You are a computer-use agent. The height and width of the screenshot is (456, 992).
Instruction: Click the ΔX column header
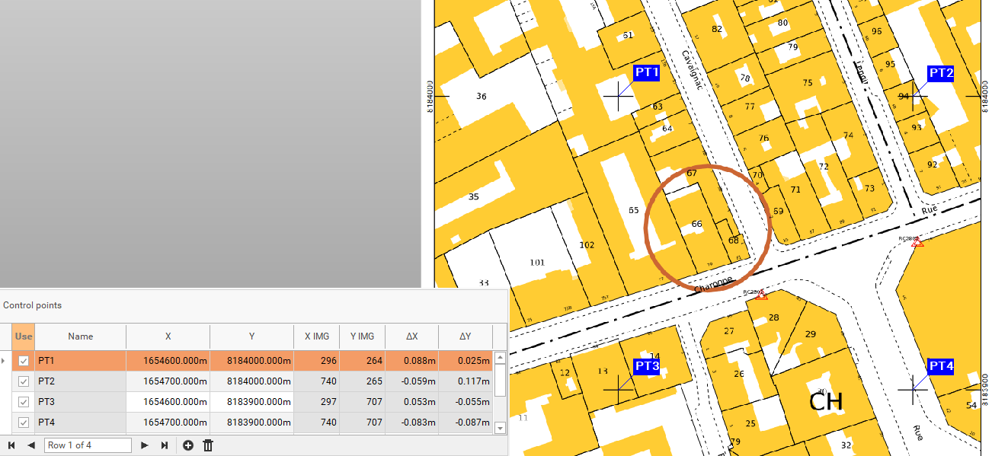[411, 336]
